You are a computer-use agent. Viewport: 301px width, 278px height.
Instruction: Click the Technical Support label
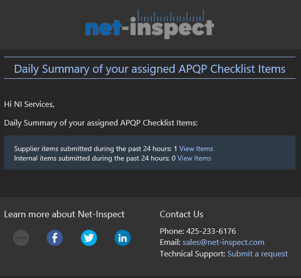[192, 253]
